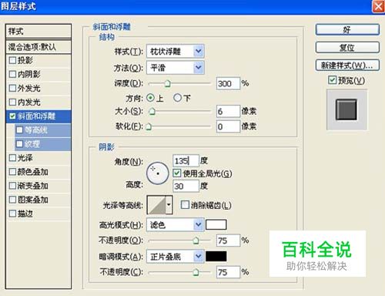This screenshot has width=385, height=296.
Task: Enable the 纹理 texture checkbox
Action: coord(19,144)
